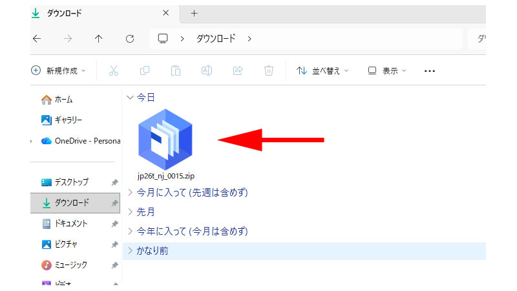Click chevron after ダウンロード in address bar
The image size is (517, 291).
coord(249,39)
